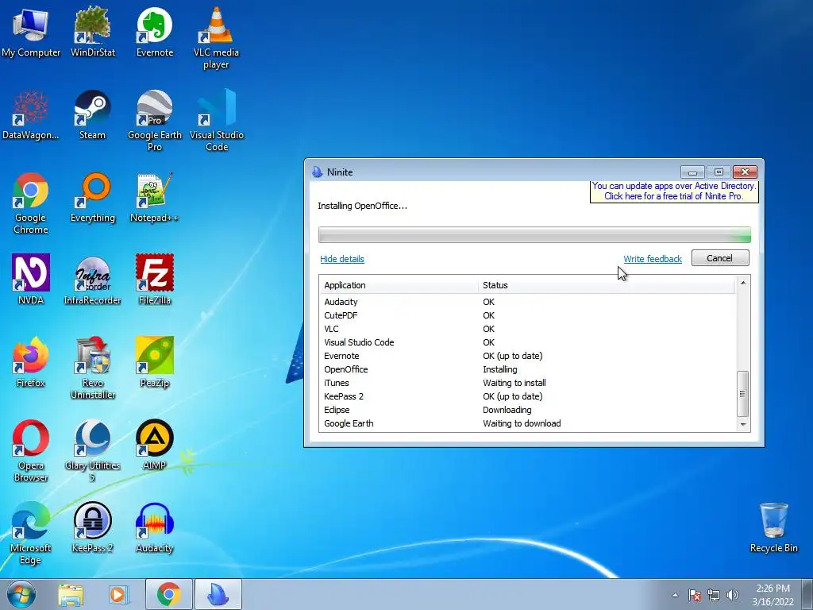Screen dimensions: 813x610
Task: Select the CutePDF row in the list
Action: click(x=527, y=315)
